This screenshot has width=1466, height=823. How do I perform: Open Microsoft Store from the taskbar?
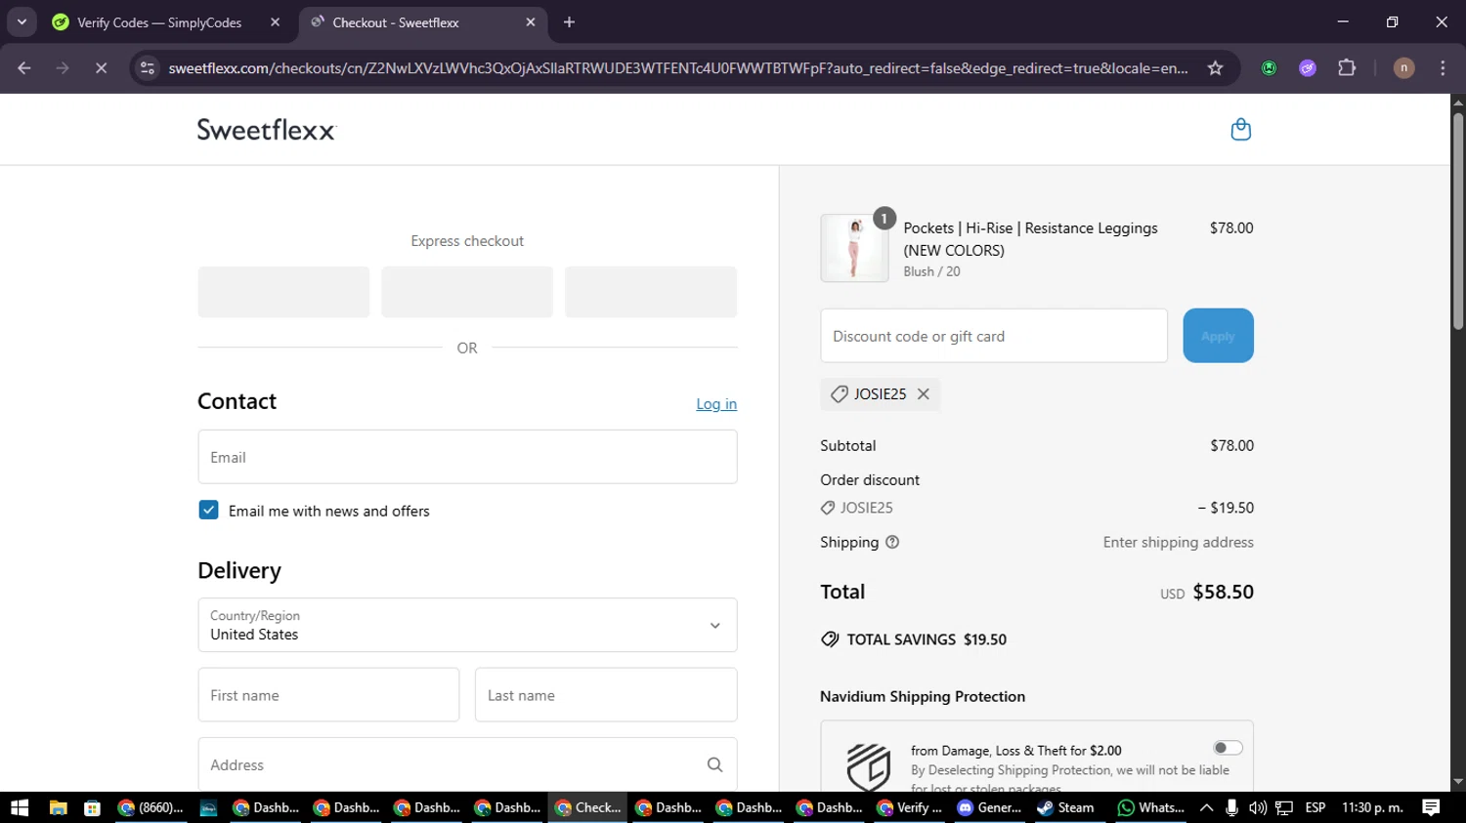(x=92, y=807)
